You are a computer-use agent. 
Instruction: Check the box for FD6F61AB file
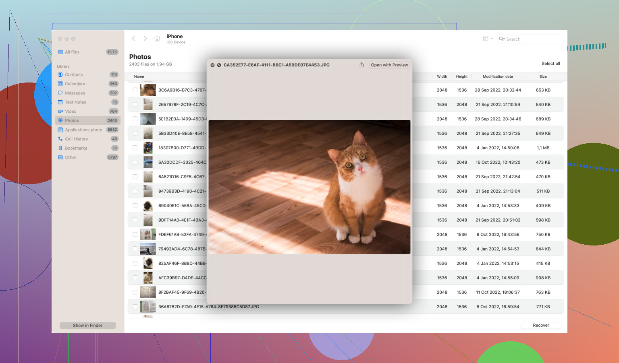tap(135, 235)
